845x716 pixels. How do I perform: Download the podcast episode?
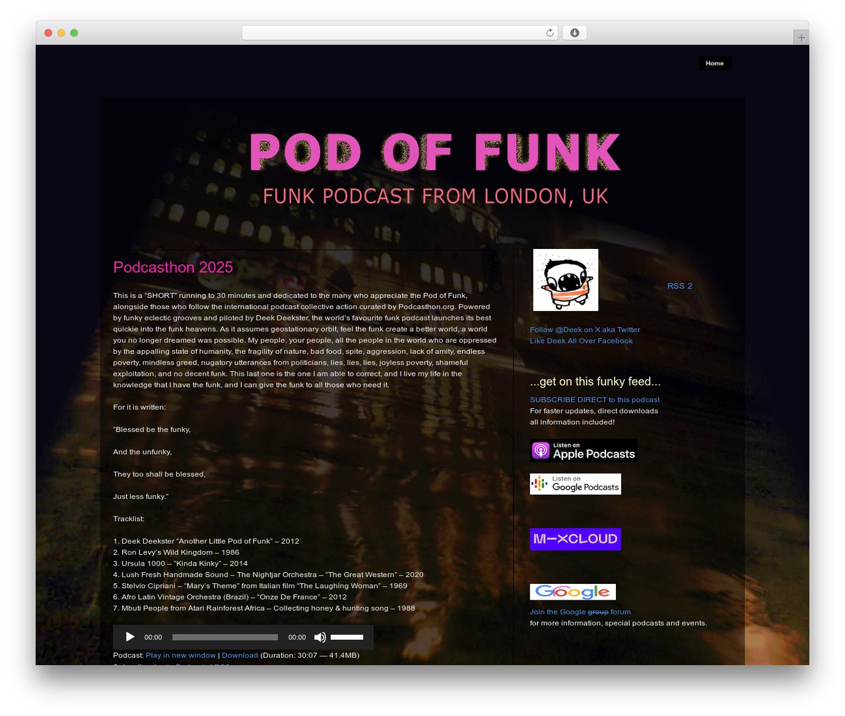tap(240, 655)
